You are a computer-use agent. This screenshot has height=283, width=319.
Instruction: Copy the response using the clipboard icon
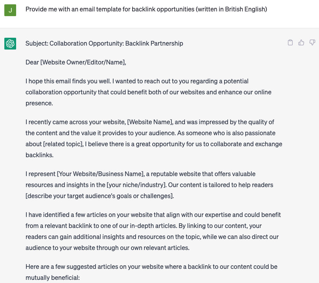290,42
